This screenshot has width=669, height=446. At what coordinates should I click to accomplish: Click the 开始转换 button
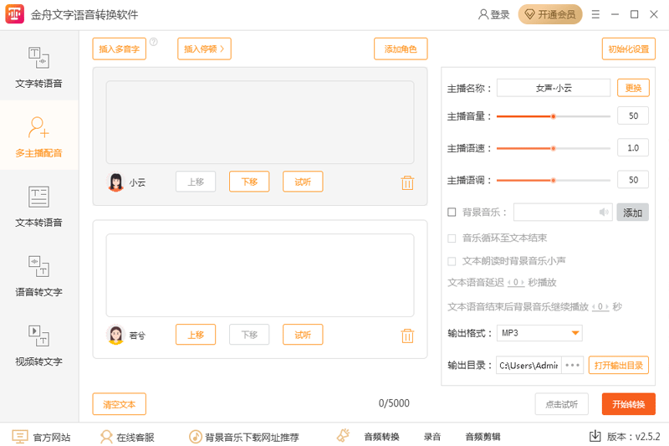(628, 404)
